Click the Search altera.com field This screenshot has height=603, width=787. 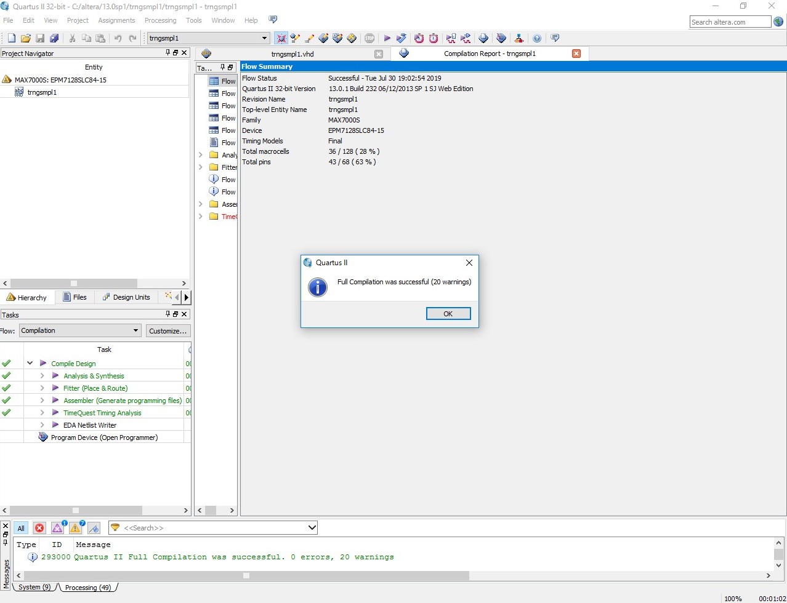(x=730, y=22)
